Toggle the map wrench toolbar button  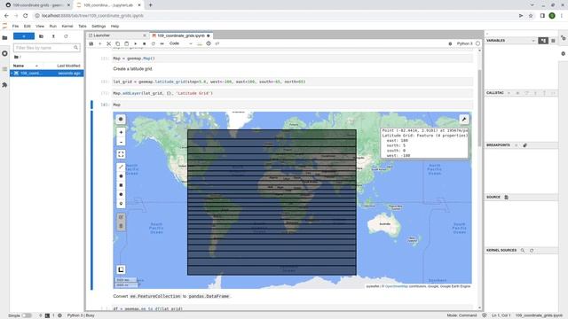[463, 119]
